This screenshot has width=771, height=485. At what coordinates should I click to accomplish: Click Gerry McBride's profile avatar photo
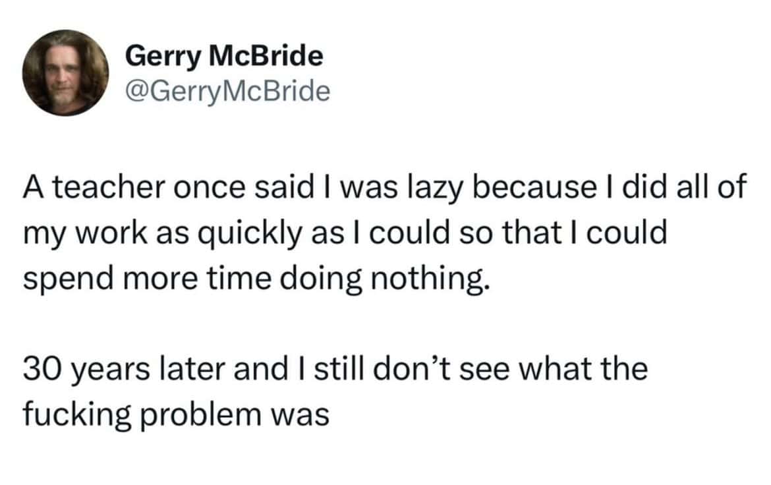[x=66, y=73]
